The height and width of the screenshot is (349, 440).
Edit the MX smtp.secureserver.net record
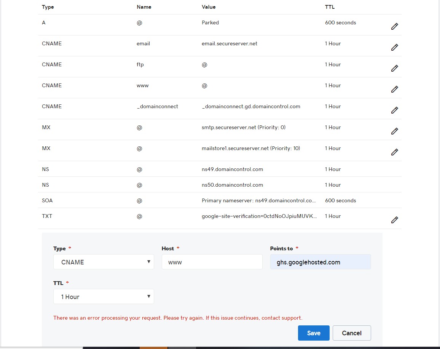click(x=395, y=131)
